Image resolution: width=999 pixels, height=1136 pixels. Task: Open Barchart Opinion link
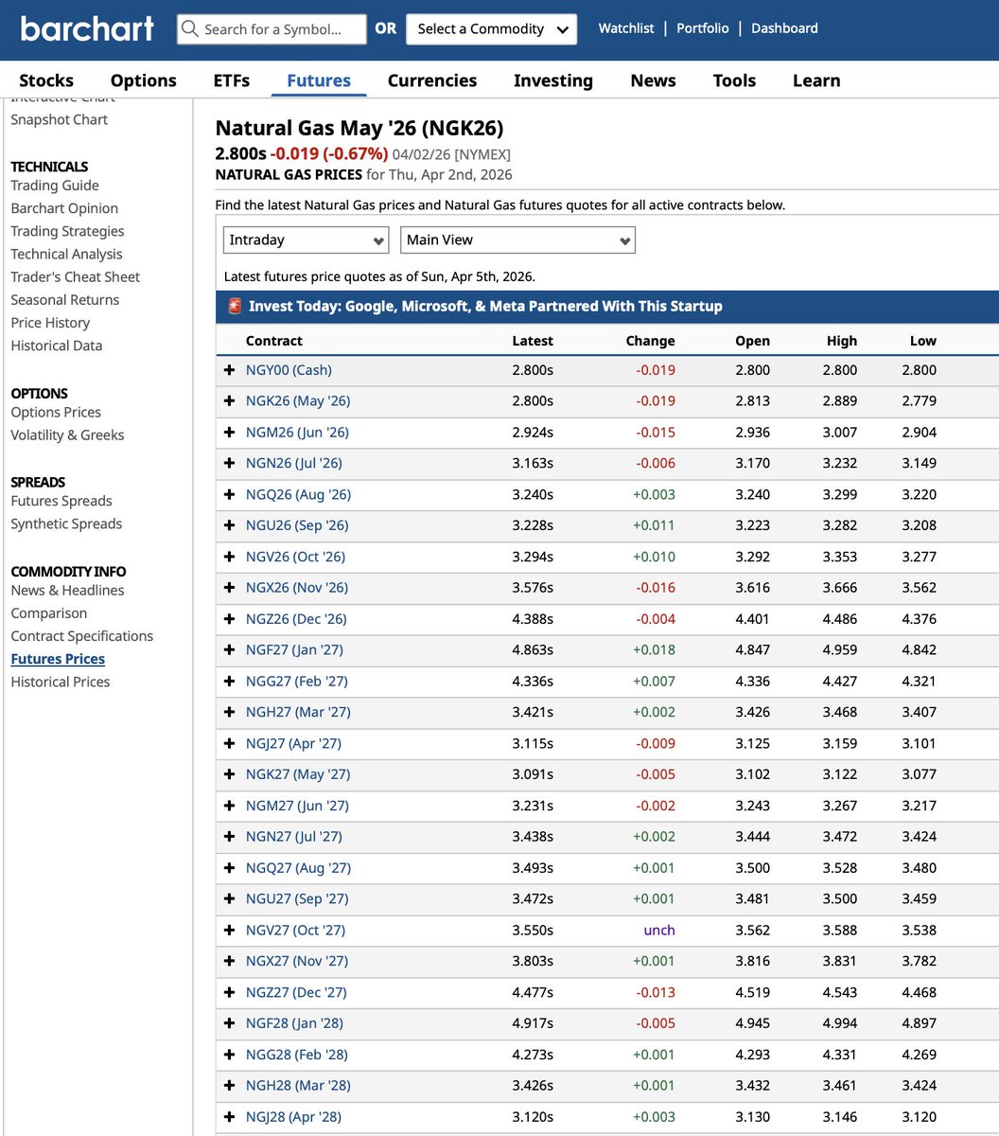click(64, 208)
